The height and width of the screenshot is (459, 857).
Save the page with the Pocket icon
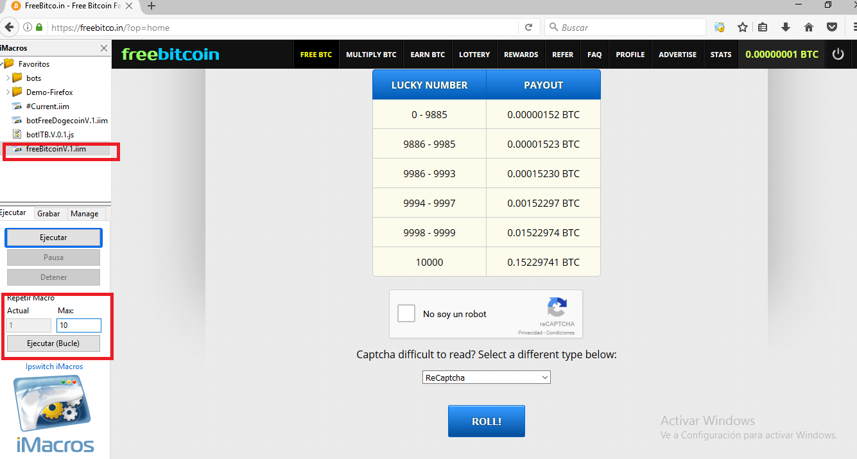click(832, 28)
